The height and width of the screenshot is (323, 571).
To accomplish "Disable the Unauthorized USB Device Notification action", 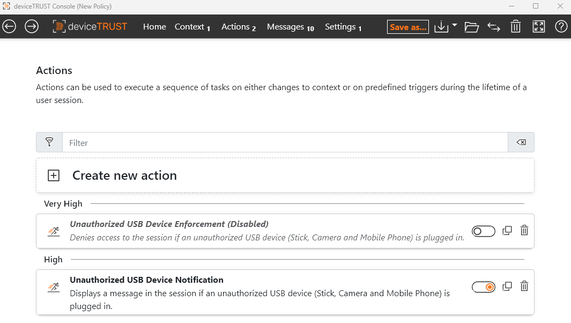I will [x=483, y=287].
